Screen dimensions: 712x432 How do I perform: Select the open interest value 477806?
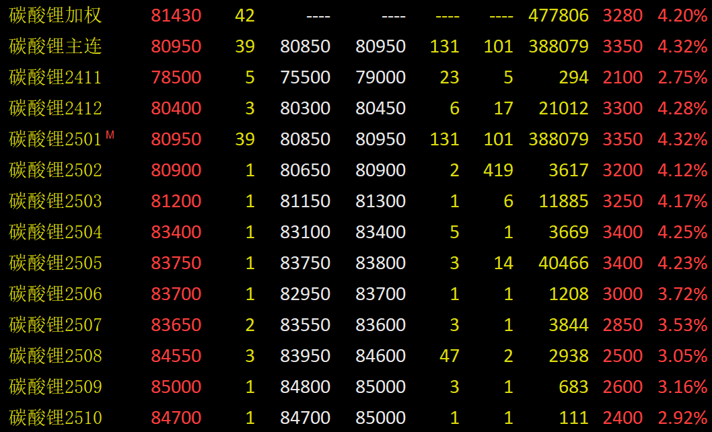(558, 15)
